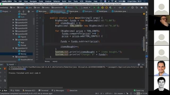170x95 pixels.
Task: Collapse the question10 folder
Action: (x=13, y=48)
